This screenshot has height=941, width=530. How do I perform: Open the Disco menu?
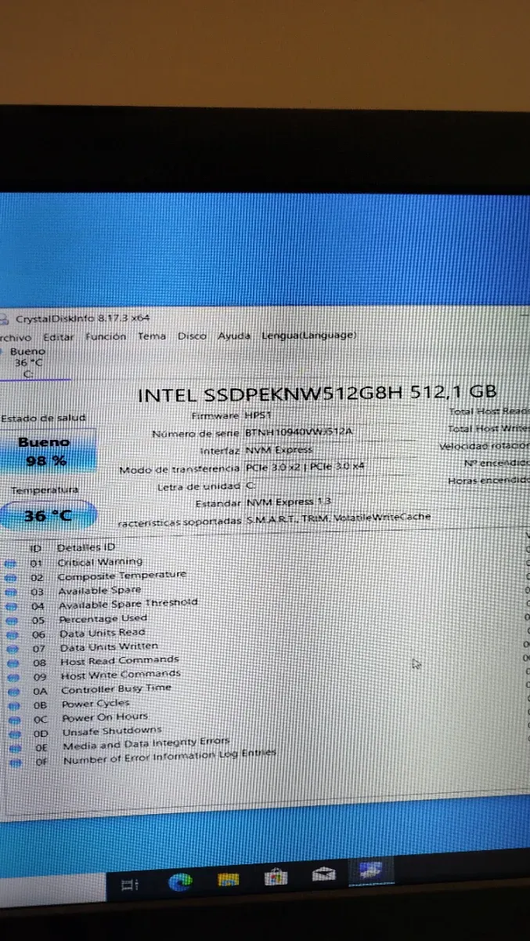192,336
